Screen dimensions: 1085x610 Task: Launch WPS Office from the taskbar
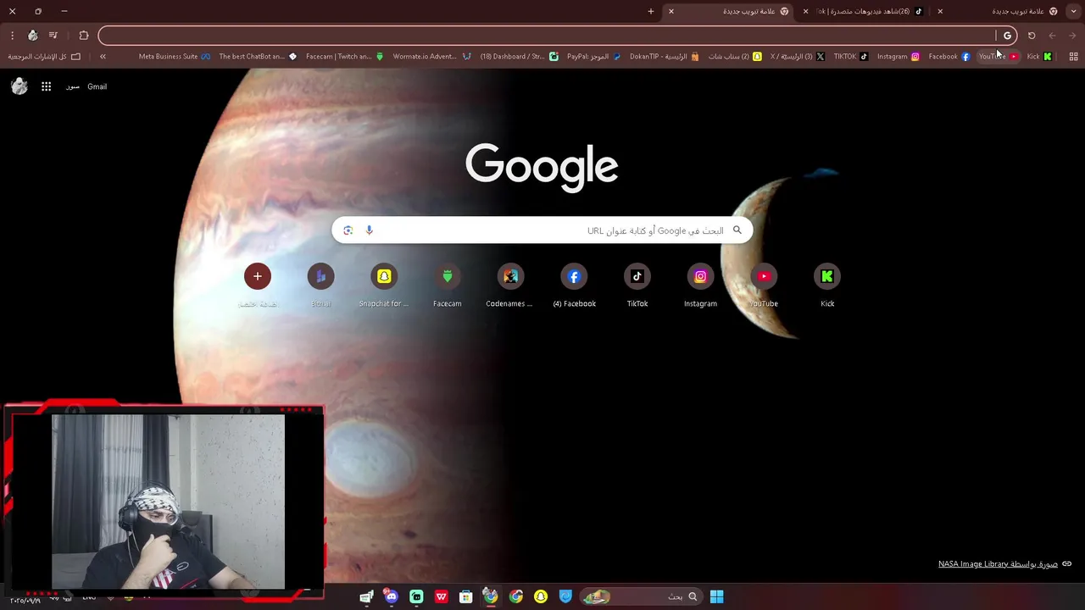pyautogui.click(x=441, y=596)
